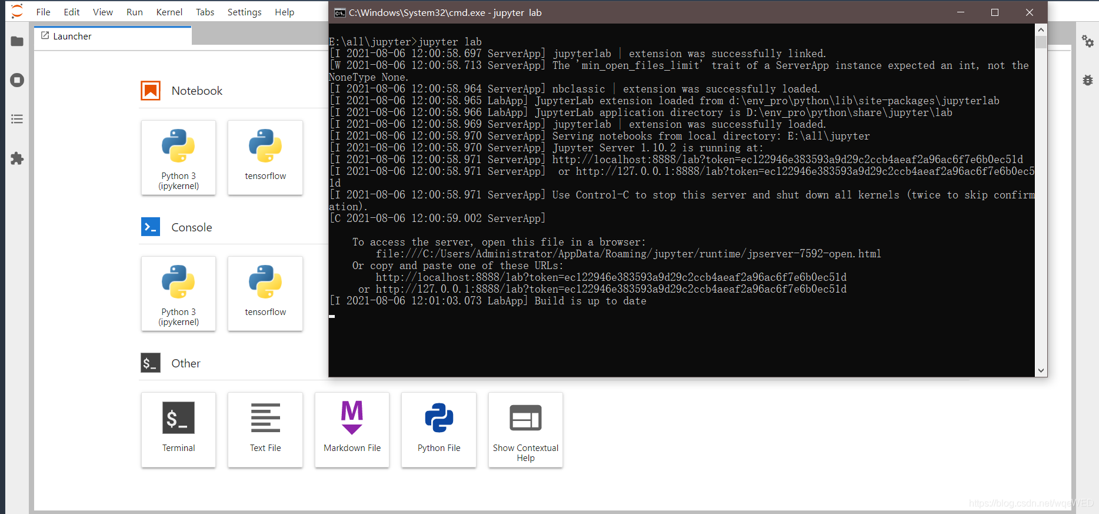Click the 'Other' section heading

click(x=186, y=363)
